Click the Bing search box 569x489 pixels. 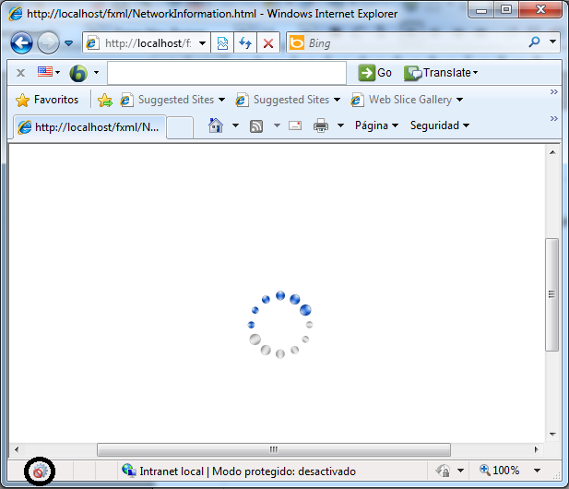click(x=407, y=43)
